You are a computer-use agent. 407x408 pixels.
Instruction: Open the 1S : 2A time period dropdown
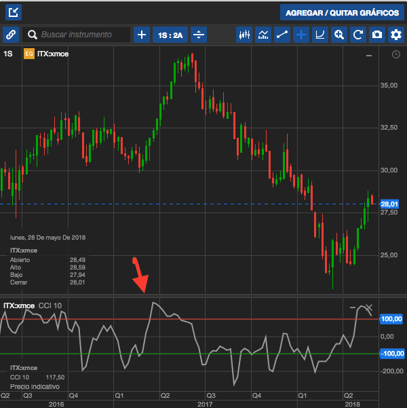170,35
